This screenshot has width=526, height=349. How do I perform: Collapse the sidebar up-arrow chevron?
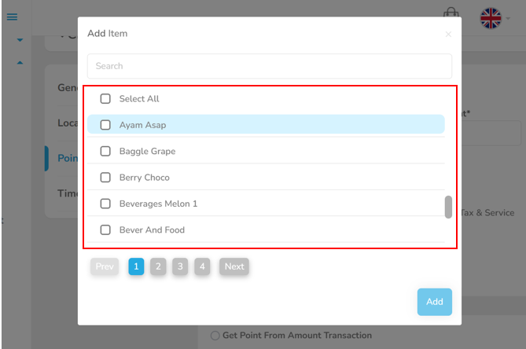click(x=20, y=63)
